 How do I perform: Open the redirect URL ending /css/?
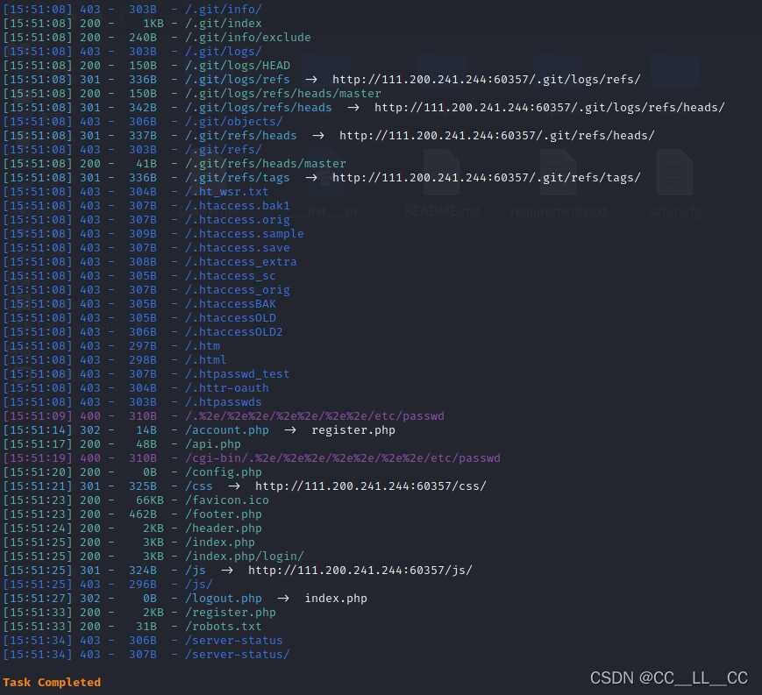[371, 486]
